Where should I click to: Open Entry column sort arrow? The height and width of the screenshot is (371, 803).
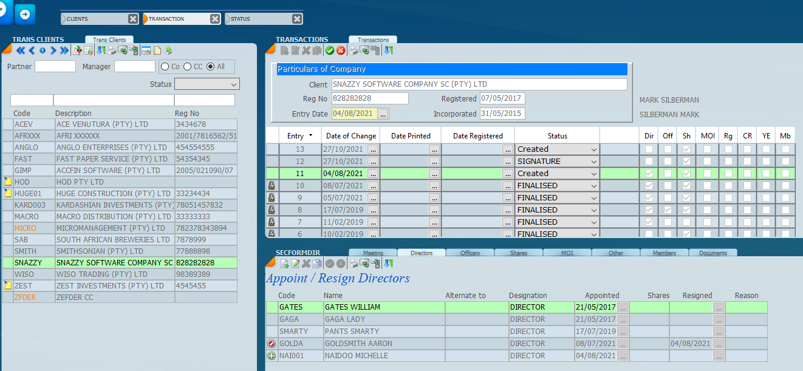tap(312, 135)
